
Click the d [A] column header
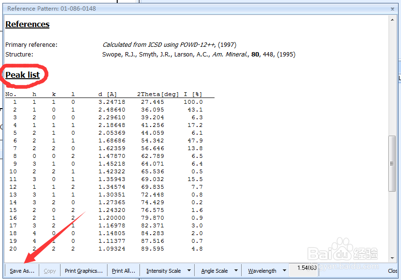pyautogui.click(x=108, y=94)
